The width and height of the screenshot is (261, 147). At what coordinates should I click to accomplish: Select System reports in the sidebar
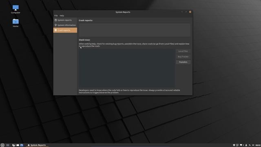tap(65, 20)
